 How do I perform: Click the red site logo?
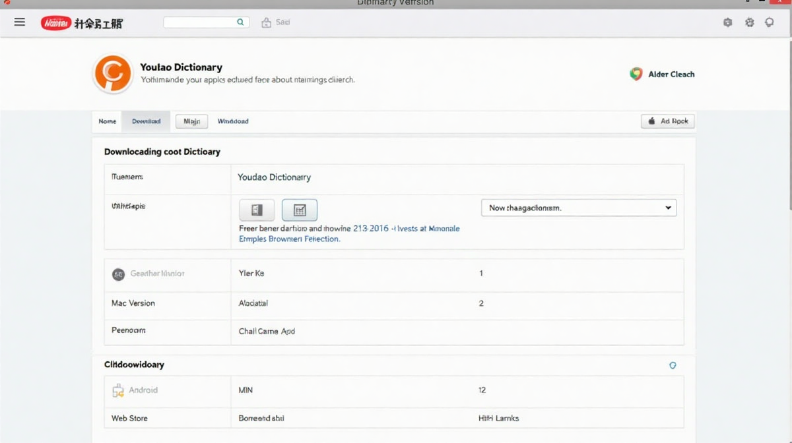(x=56, y=23)
